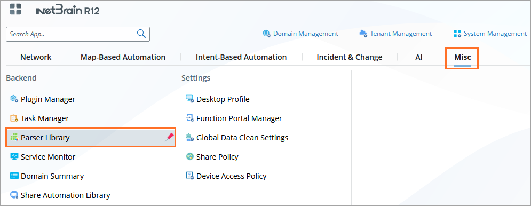This screenshot has width=531, height=206.
Task: Switch to the Map-Based Automation tab
Action: pos(123,57)
